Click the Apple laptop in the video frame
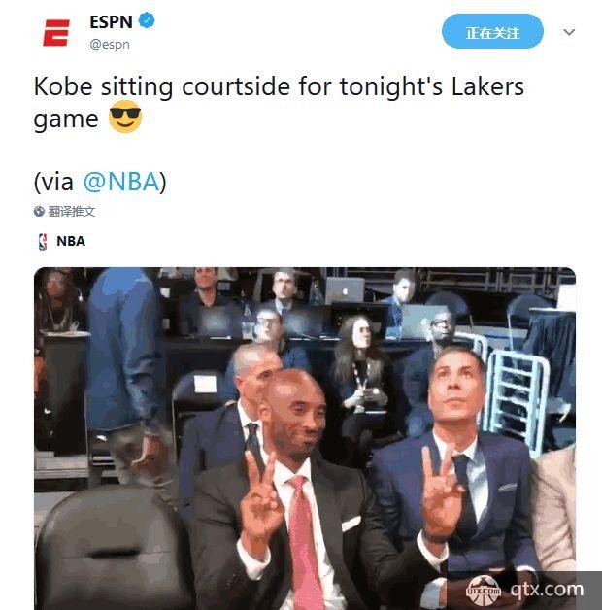This screenshot has height=610, width=602. pyautogui.click(x=345, y=289)
